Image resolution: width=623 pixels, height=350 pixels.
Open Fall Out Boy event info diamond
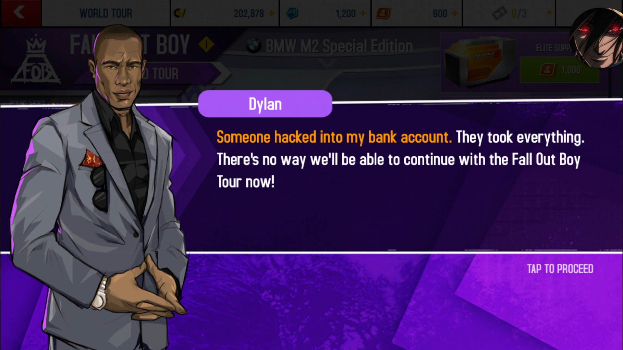pyautogui.click(x=206, y=44)
